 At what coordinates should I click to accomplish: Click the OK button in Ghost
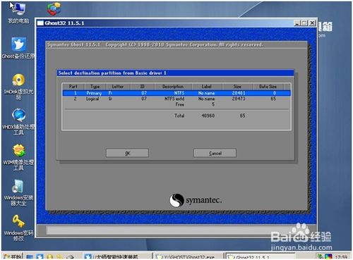[x=127, y=153]
